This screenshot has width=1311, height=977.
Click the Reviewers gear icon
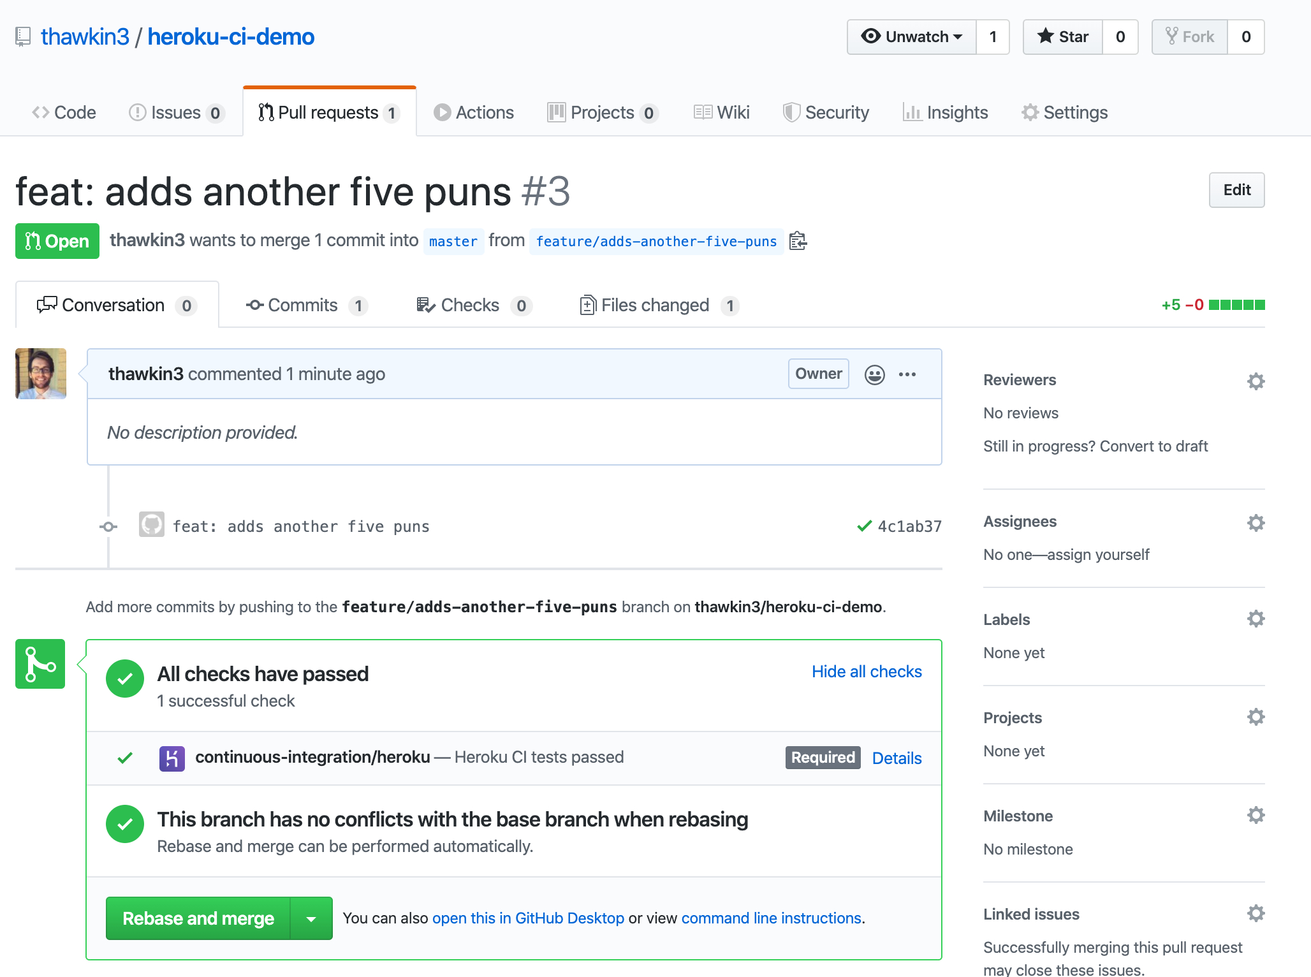(x=1256, y=381)
